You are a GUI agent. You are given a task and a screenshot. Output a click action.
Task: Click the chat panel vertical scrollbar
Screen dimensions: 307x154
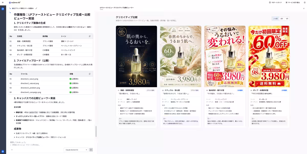point(96,131)
